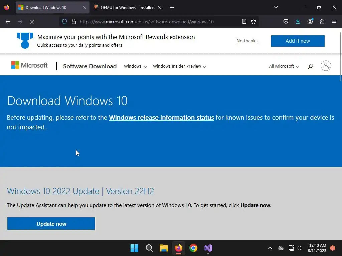Open the Windows Start menu
The image size is (342, 256).
(134, 248)
